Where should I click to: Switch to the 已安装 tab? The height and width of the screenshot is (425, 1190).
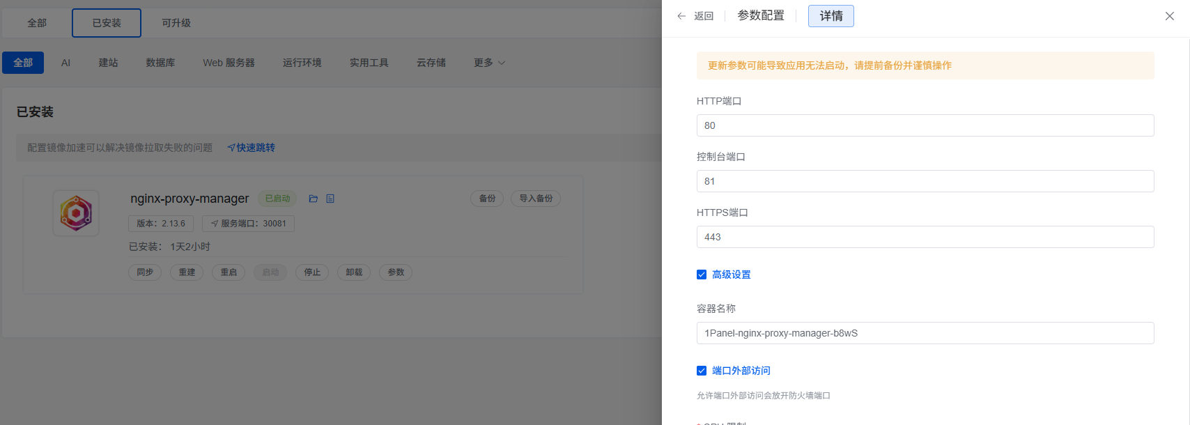[x=107, y=23]
